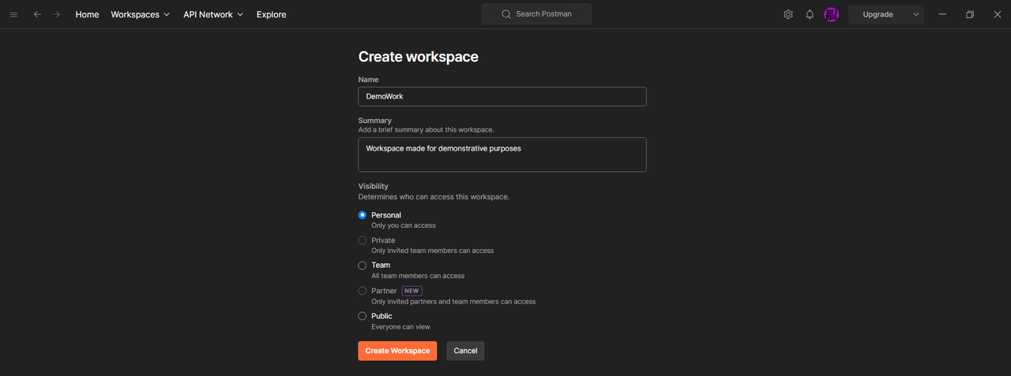Select Partner visibility option
Image resolution: width=1011 pixels, height=376 pixels.
tap(363, 291)
